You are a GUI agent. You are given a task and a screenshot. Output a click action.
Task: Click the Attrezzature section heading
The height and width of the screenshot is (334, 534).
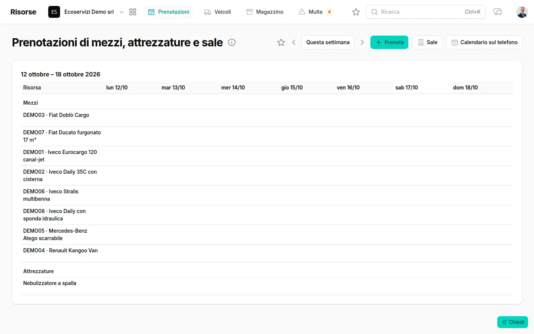click(39, 271)
